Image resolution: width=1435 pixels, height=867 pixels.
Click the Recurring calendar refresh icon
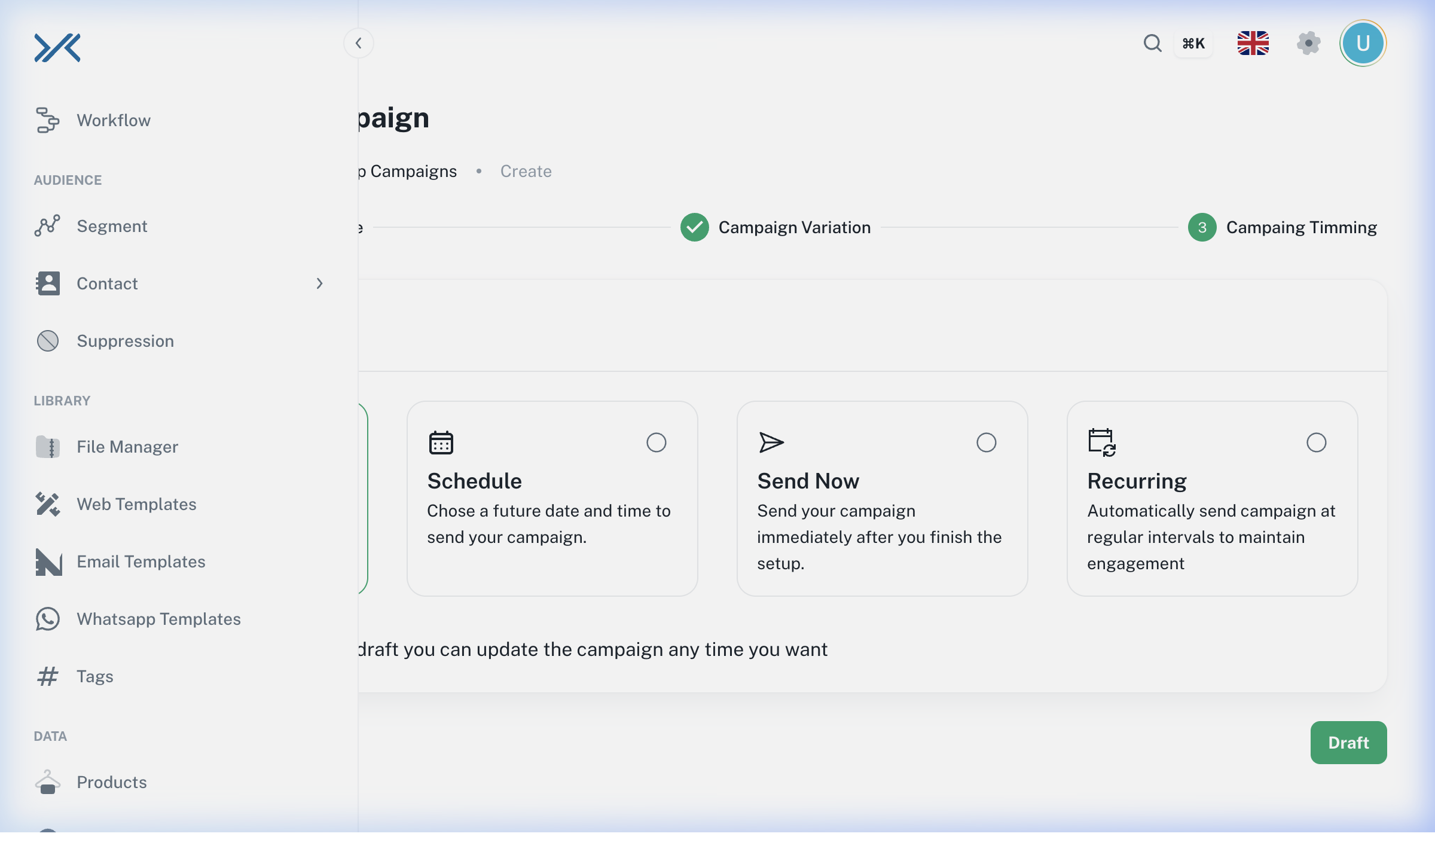point(1102,442)
